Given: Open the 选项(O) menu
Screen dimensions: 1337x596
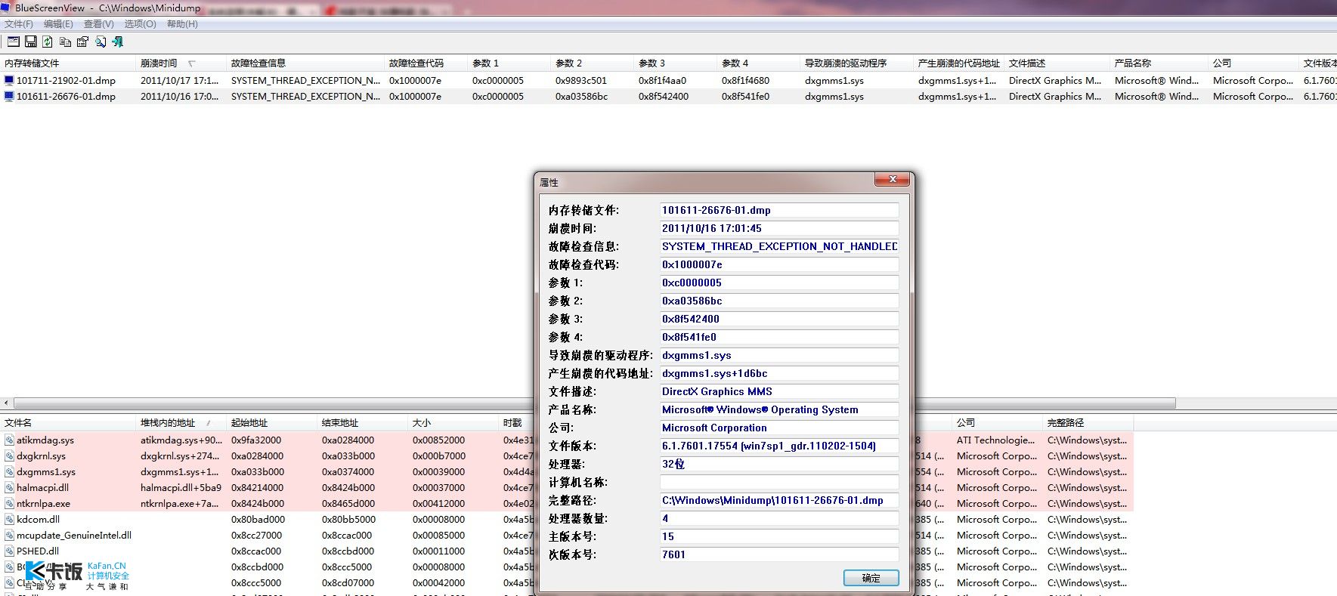Looking at the screenshot, I should point(141,24).
